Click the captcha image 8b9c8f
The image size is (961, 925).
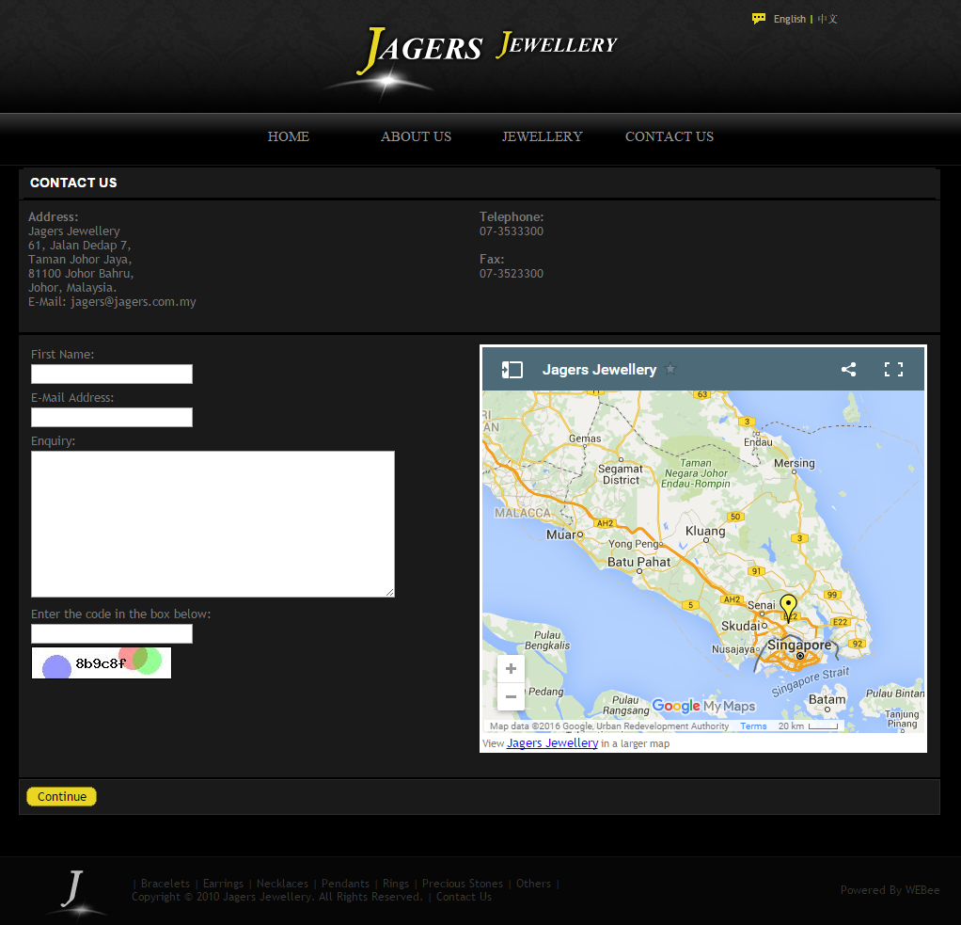(102, 663)
